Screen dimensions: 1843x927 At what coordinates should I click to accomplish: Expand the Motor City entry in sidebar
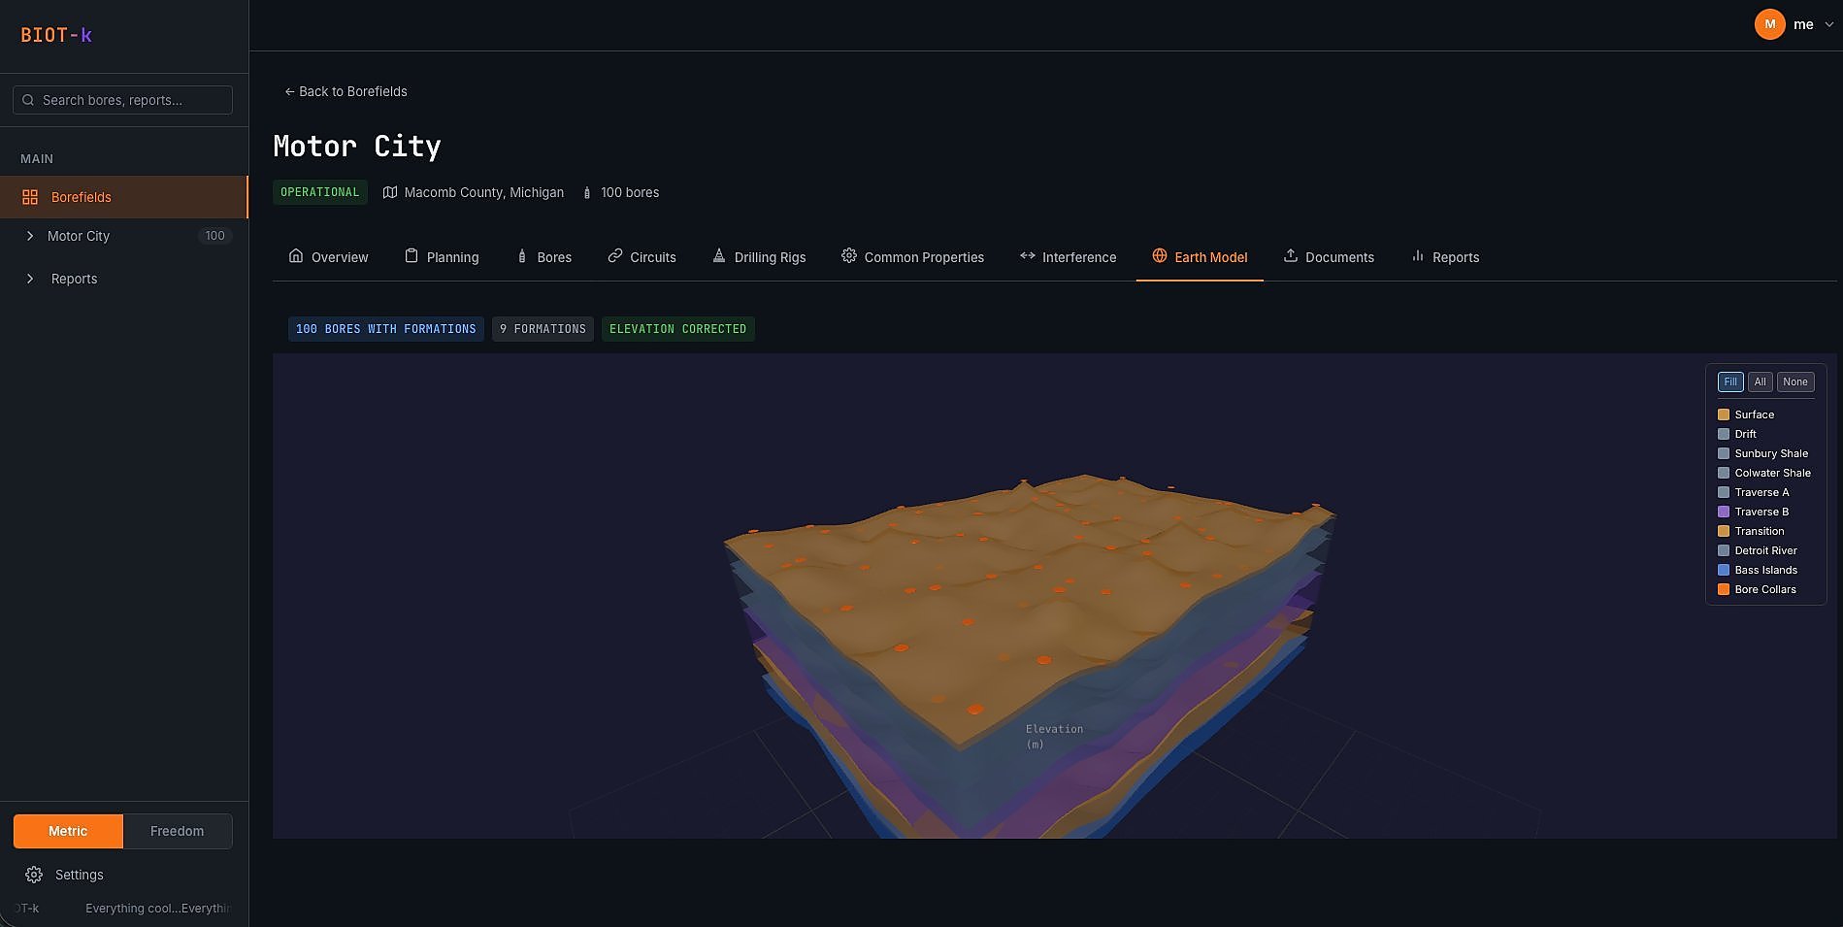coord(29,235)
